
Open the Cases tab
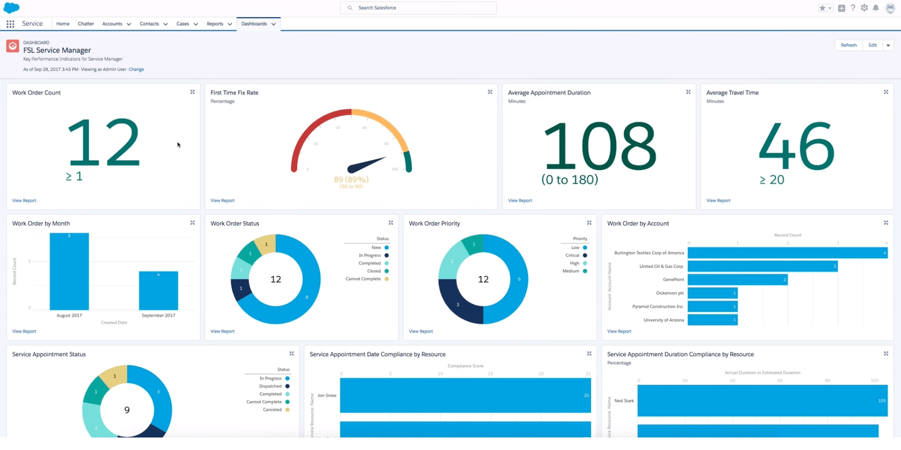coord(183,24)
